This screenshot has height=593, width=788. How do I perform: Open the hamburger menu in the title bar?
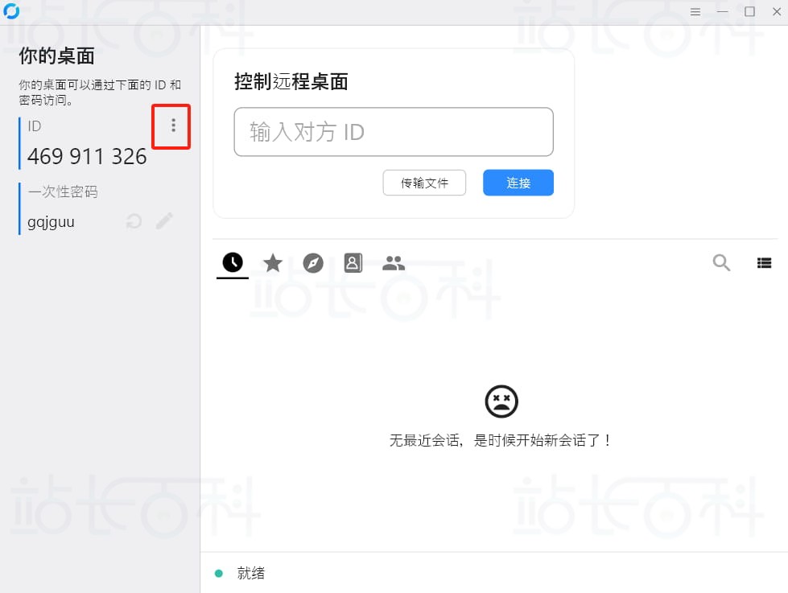pos(695,11)
